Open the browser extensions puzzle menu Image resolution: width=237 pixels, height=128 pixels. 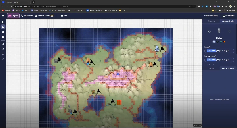(222, 6)
